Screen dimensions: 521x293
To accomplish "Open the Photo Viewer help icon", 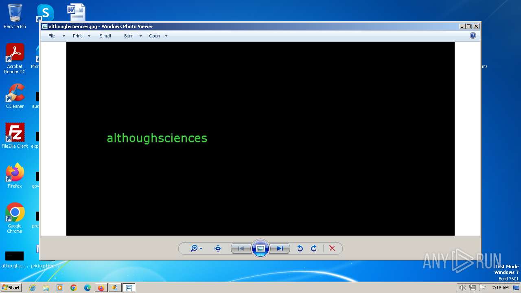I will click(x=473, y=35).
